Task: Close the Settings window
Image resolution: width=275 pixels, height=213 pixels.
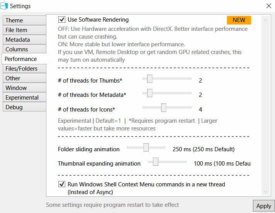Action: (x=268, y=6)
